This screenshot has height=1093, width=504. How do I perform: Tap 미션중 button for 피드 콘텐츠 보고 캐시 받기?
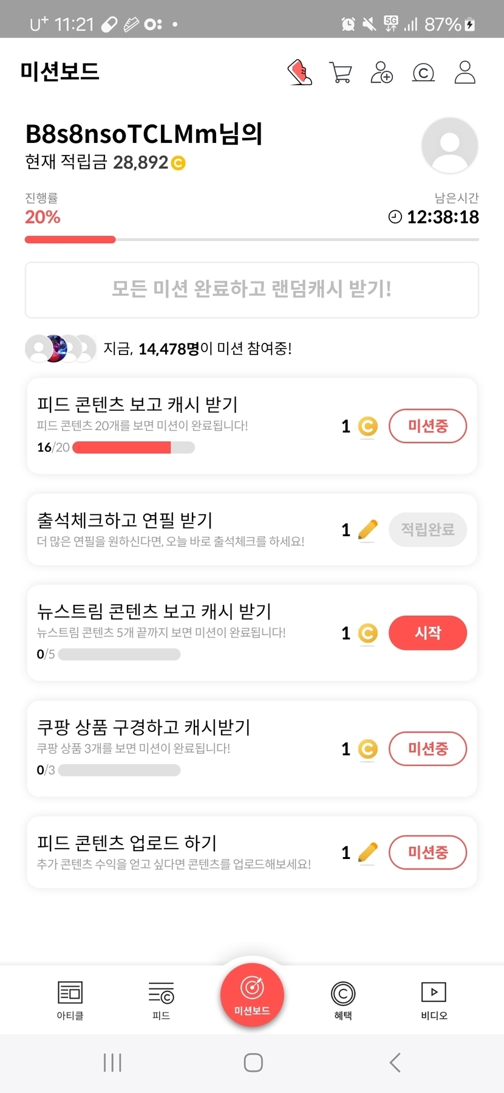click(427, 426)
